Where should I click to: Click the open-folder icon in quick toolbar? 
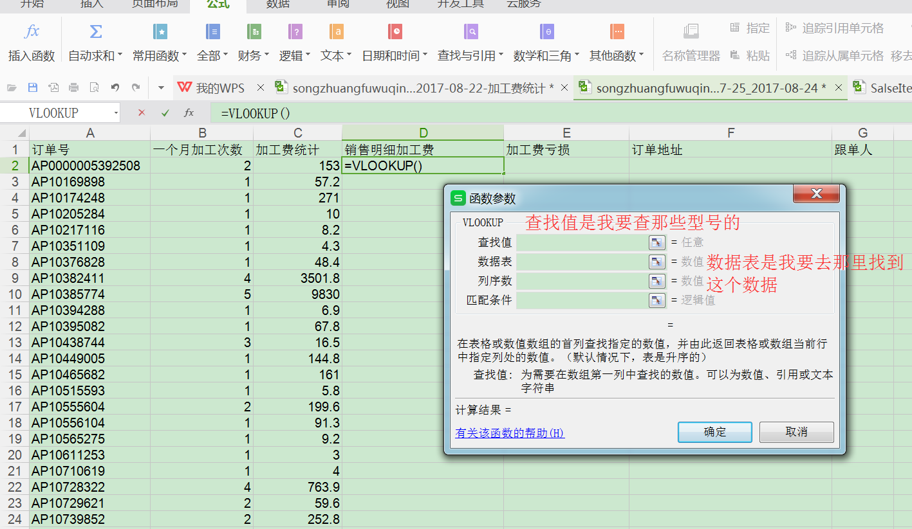[x=12, y=87]
